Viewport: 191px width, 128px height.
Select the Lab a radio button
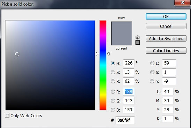pos(152,72)
